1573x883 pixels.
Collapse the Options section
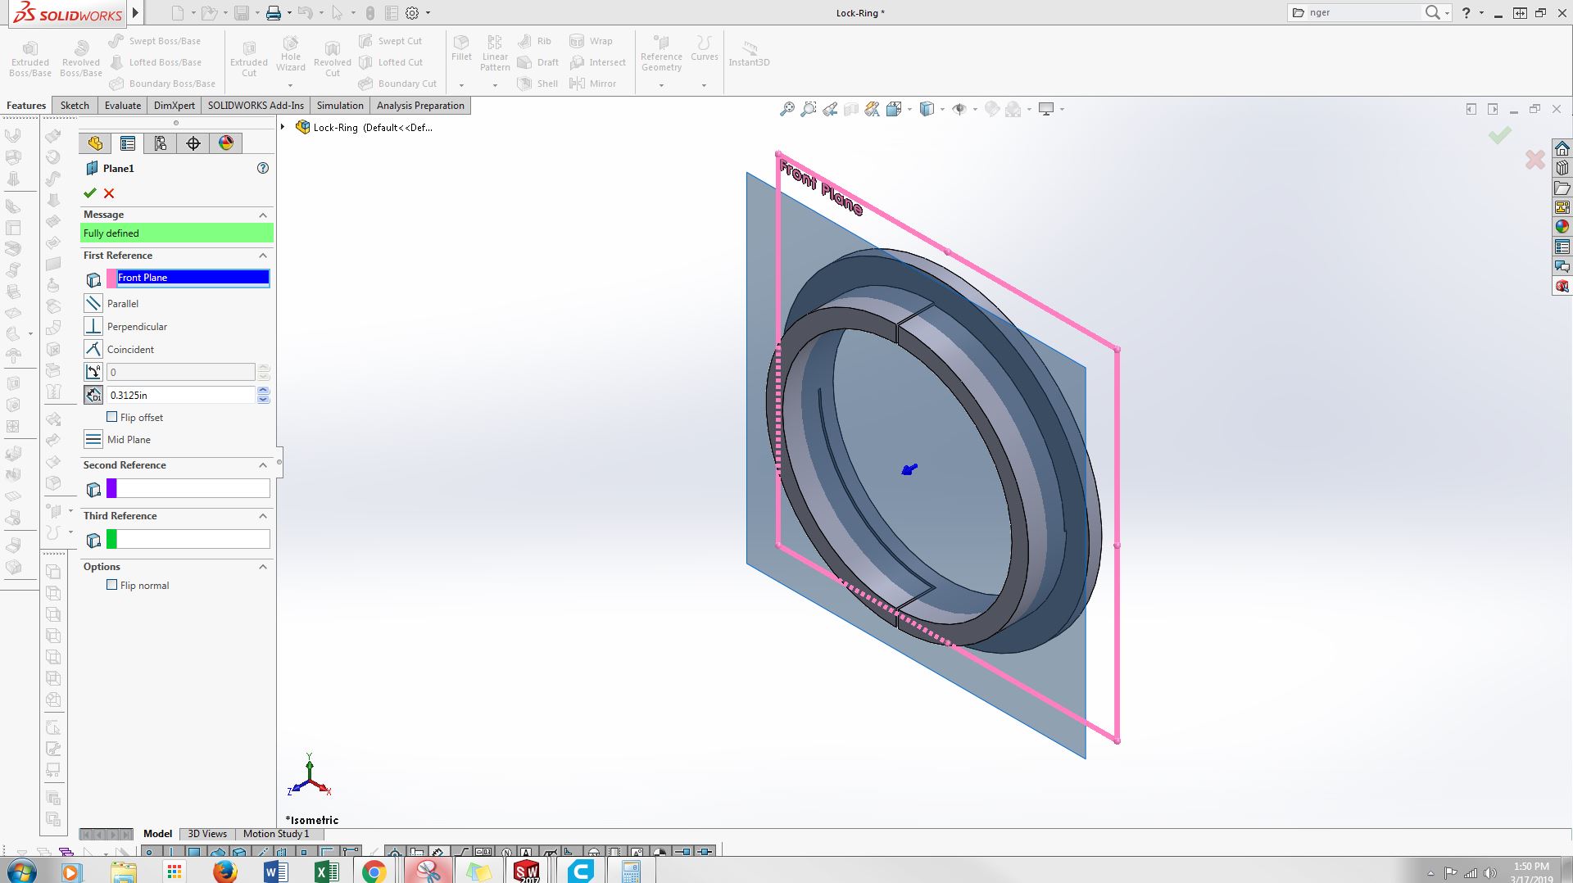(x=263, y=567)
